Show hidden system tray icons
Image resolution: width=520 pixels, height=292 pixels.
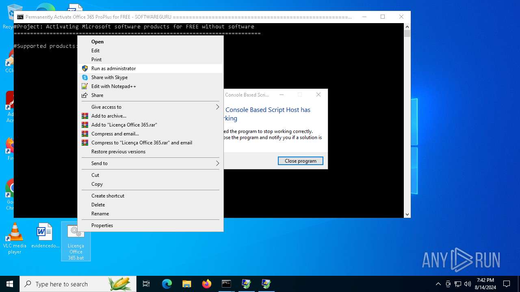pos(438,284)
